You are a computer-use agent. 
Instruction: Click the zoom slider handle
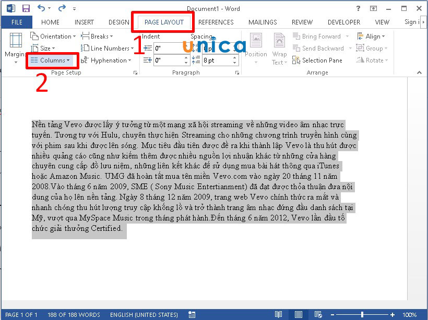click(362, 315)
